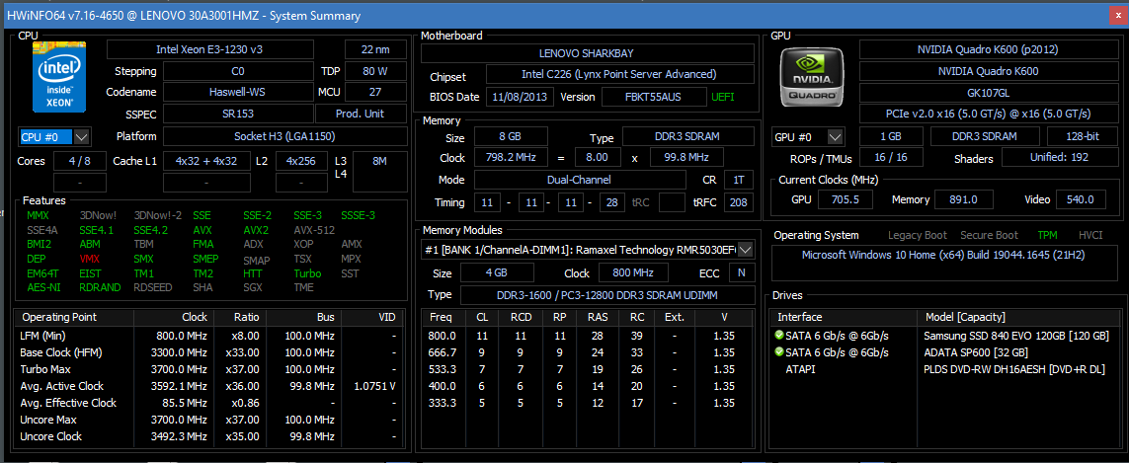This screenshot has height=463, width=1129.
Task: Click the AVX-512 feature label
Action: [315, 230]
